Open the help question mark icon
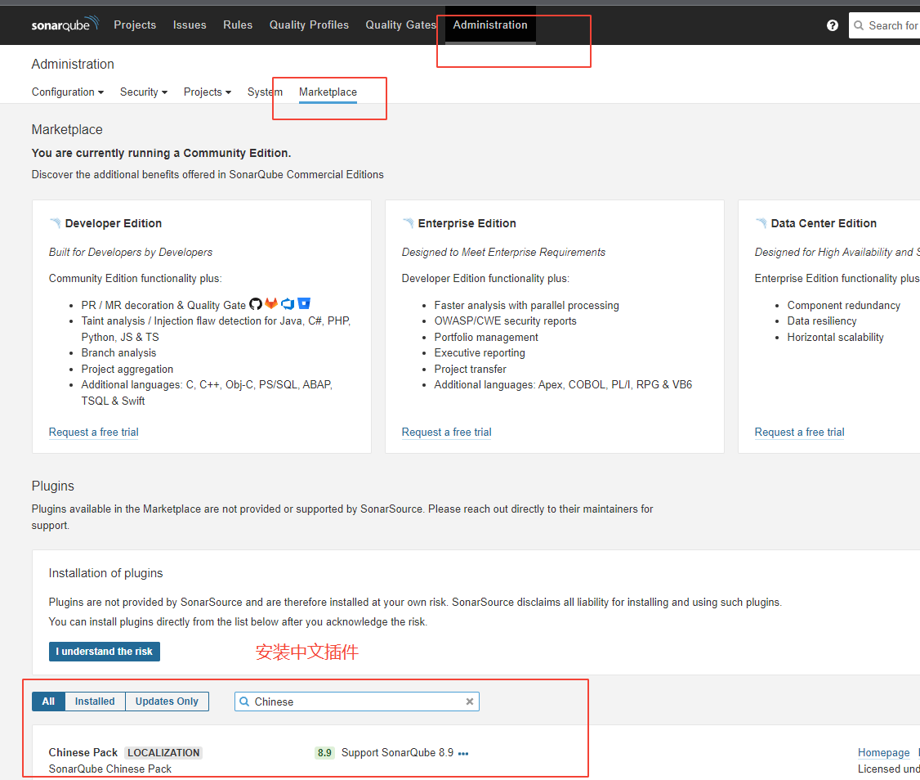Viewport: 920px width, 780px height. [x=832, y=25]
